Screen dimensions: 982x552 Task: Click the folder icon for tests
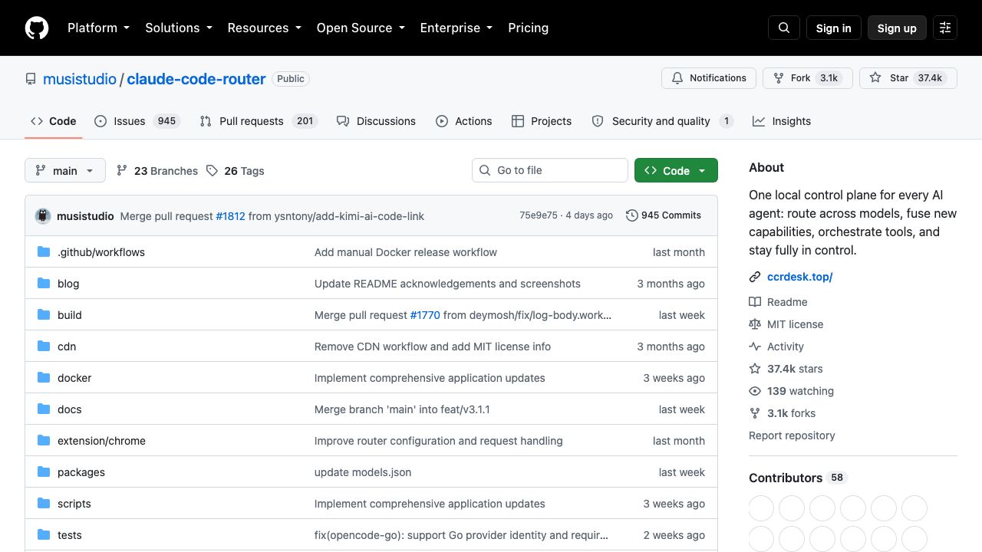click(x=44, y=534)
